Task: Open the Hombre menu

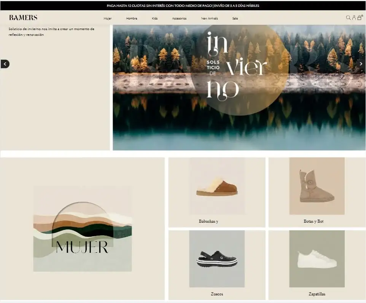Action: pos(132,18)
